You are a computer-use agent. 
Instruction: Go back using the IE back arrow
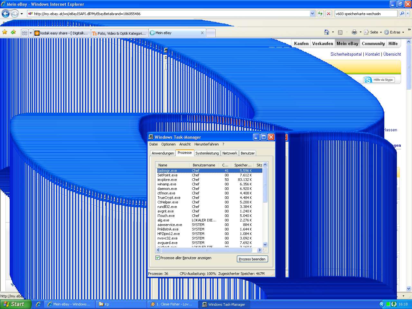[x=5, y=14]
